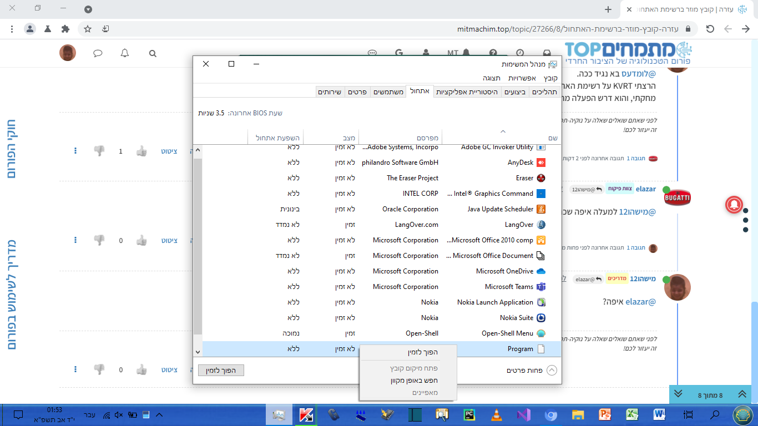Open forum notifications bell icon
Image resolution: width=758 pixels, height=426 pixels.
[x=125, y=53]
